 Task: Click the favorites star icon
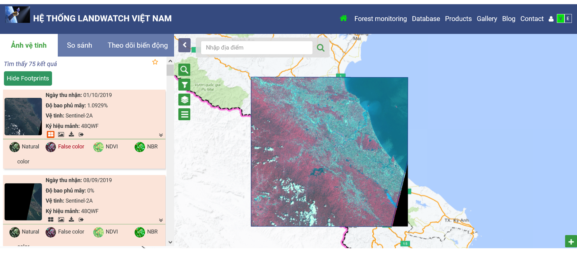coord(155,62)
